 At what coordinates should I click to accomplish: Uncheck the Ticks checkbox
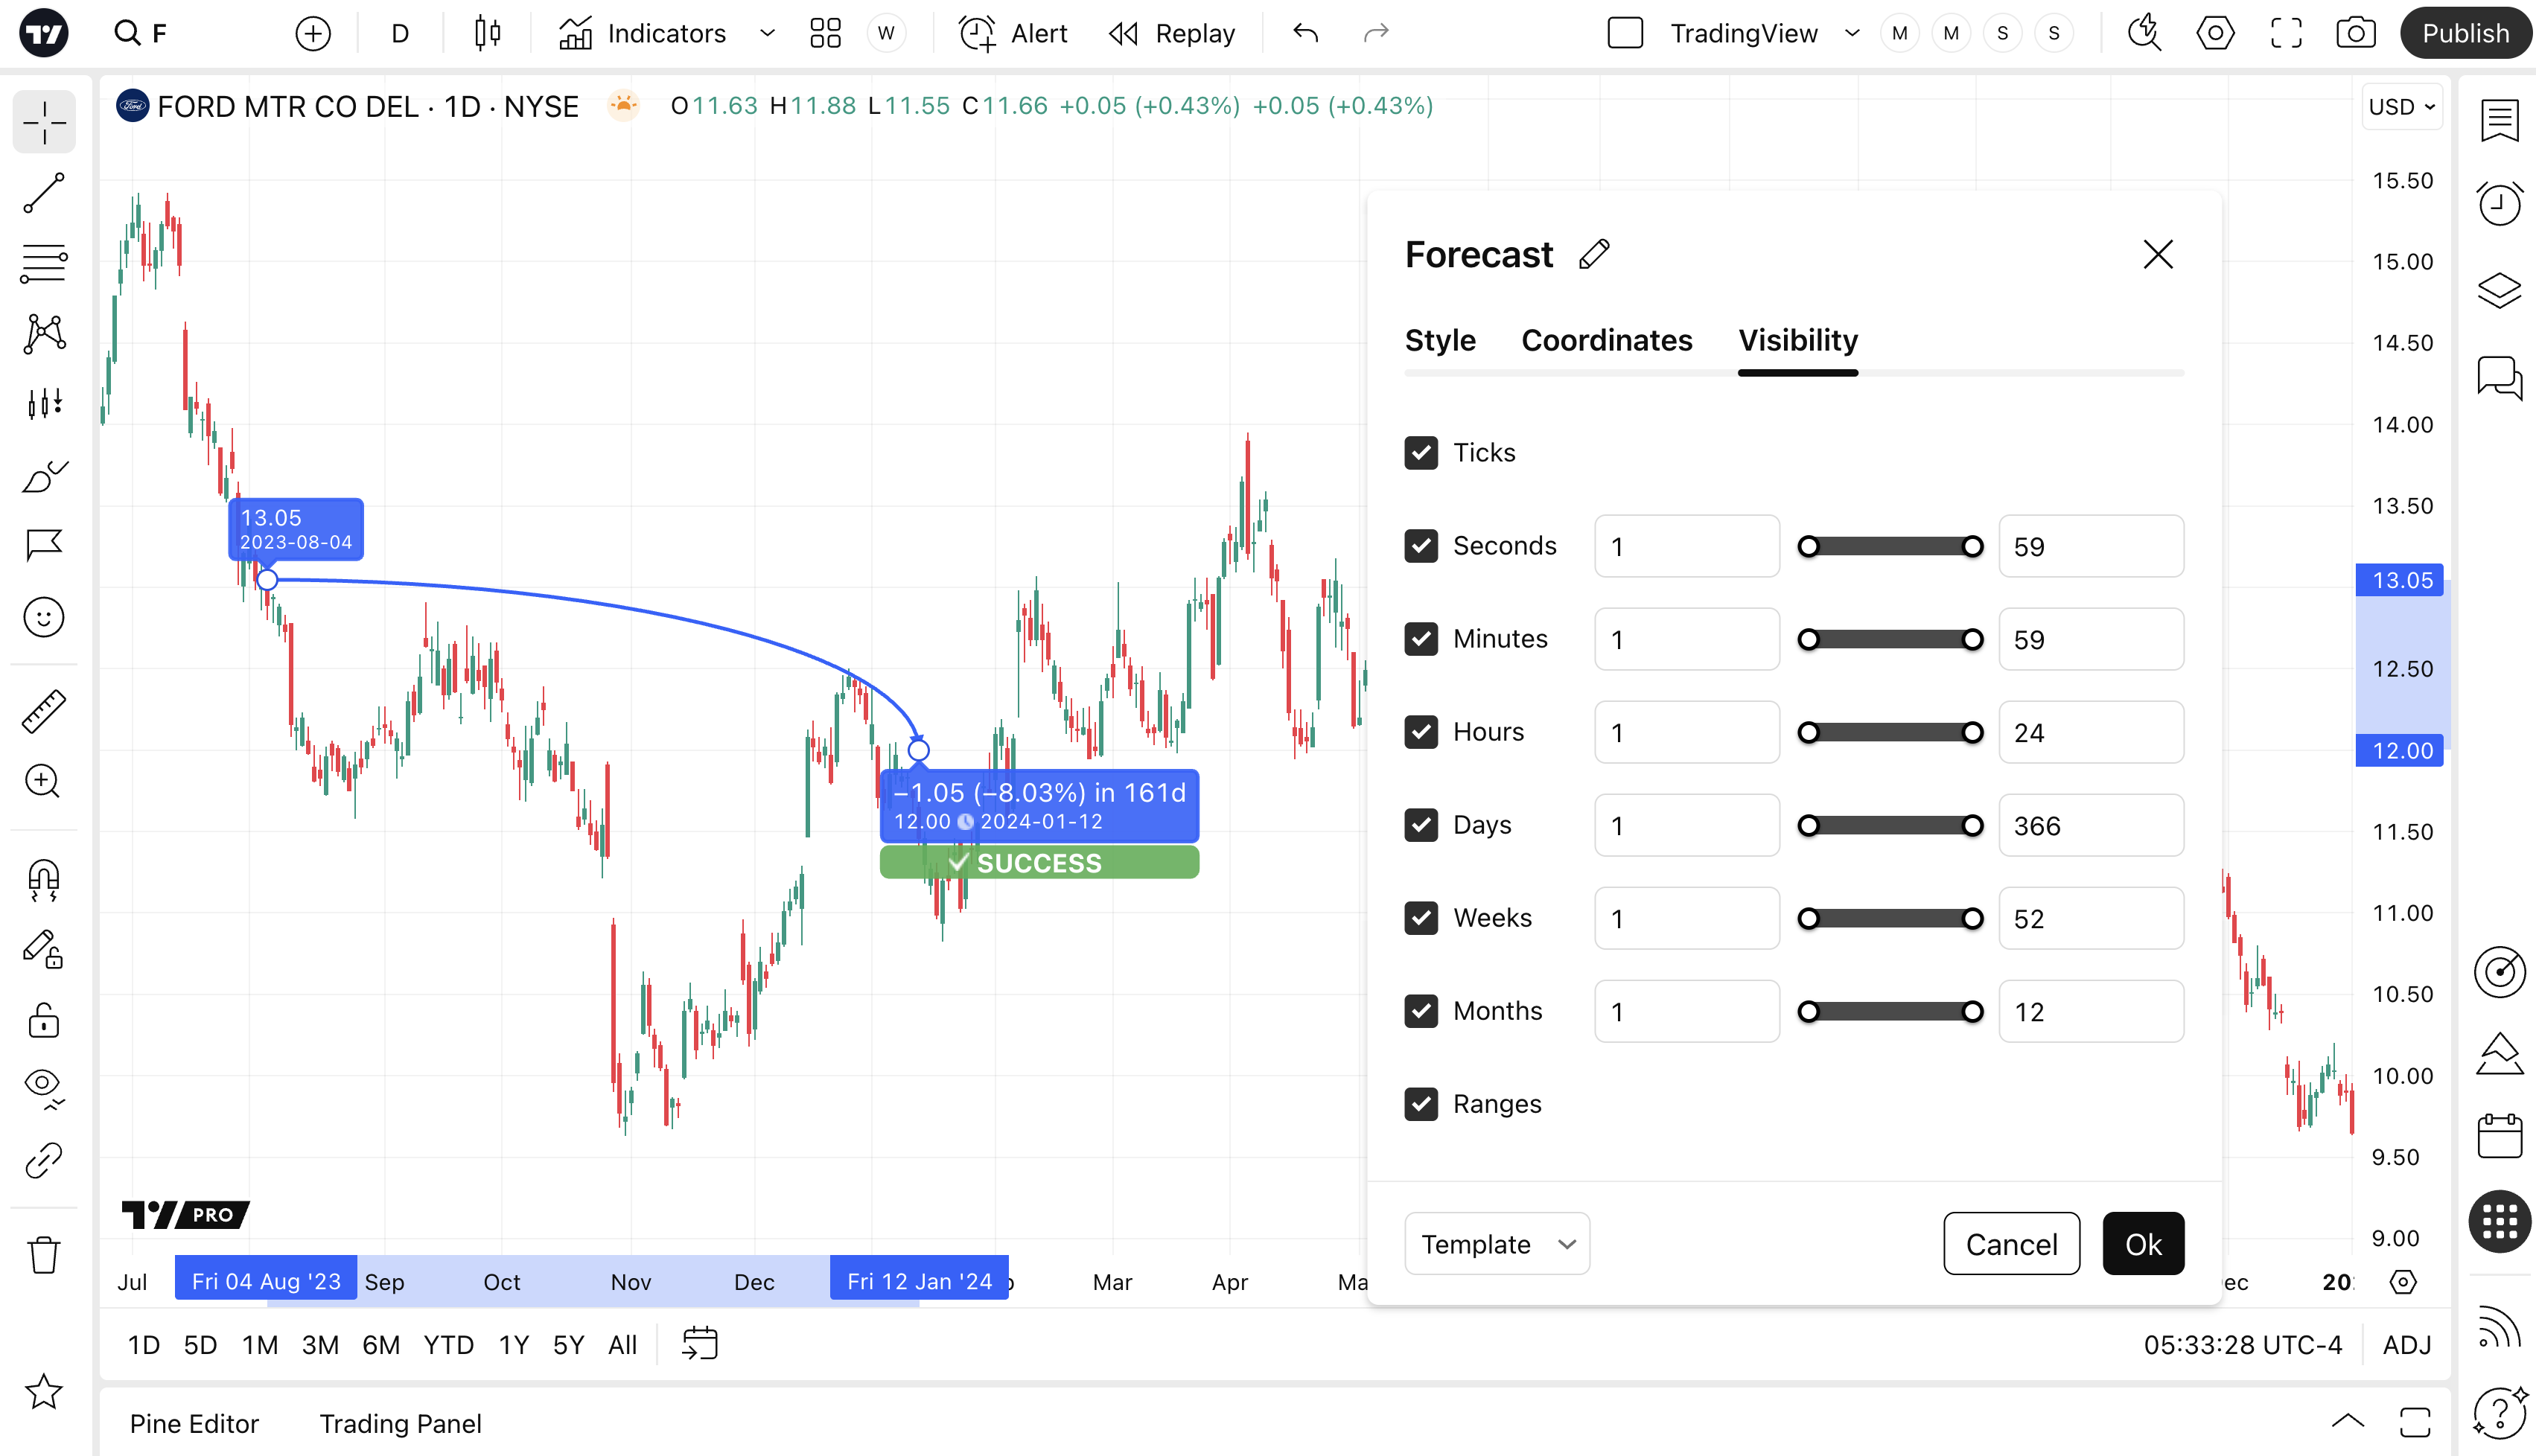coord(1421,453)
